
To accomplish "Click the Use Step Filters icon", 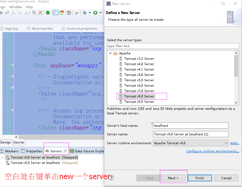I will pos(40,13).
